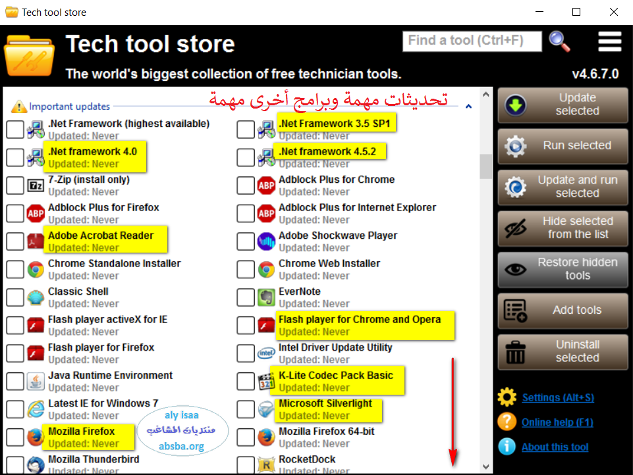Tick the Adobe Acrobat Reader checkbox

[14, 241]
